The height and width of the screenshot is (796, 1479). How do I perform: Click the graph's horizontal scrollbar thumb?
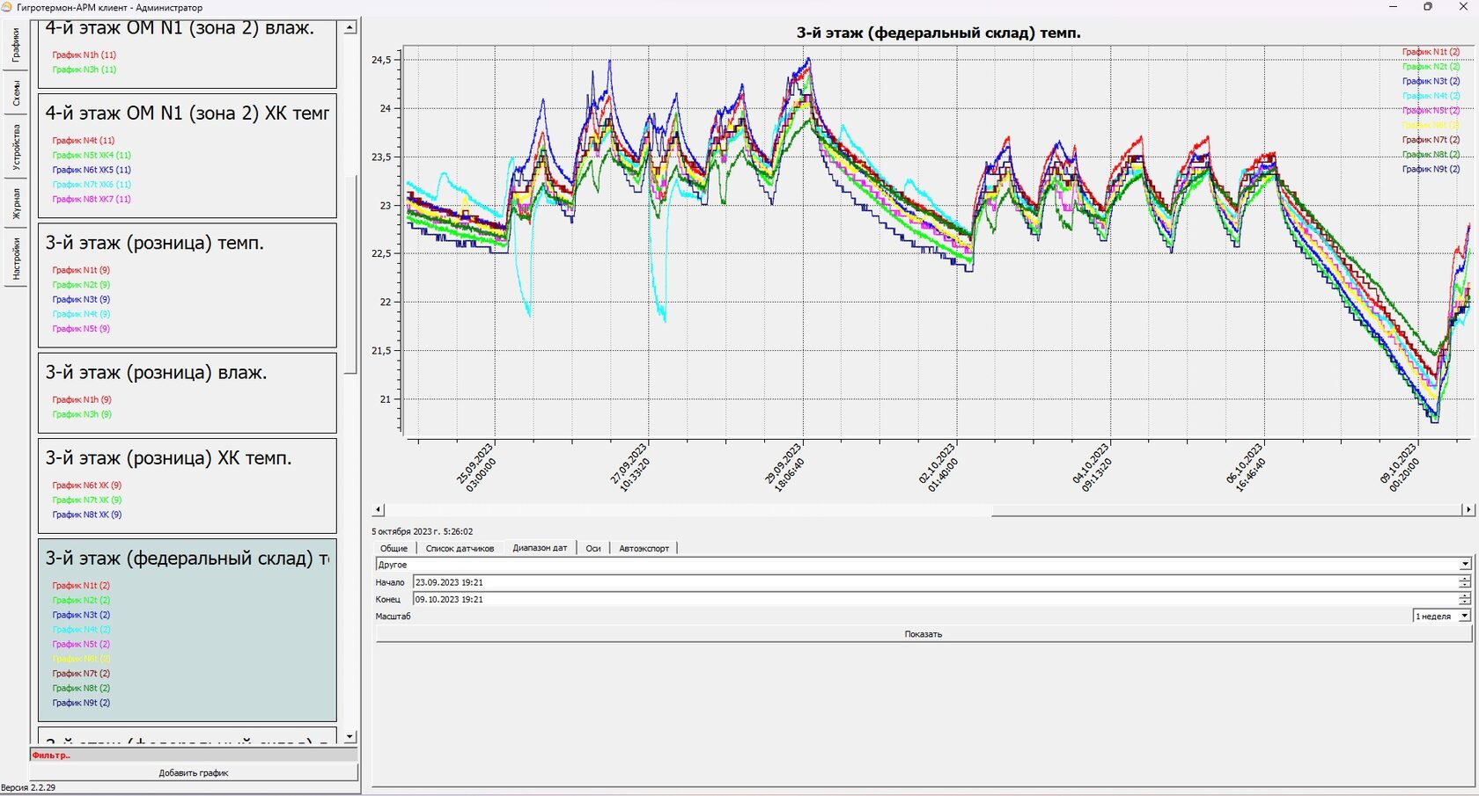pyautogui.click(x=1226, y=509)
